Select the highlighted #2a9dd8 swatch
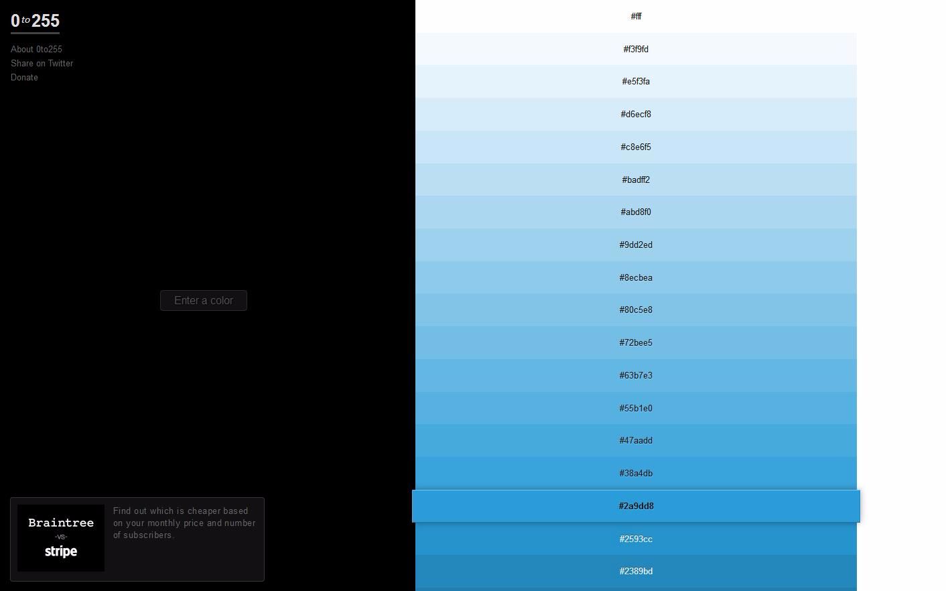Screen dimensions: 946x591 pos(636,506)
